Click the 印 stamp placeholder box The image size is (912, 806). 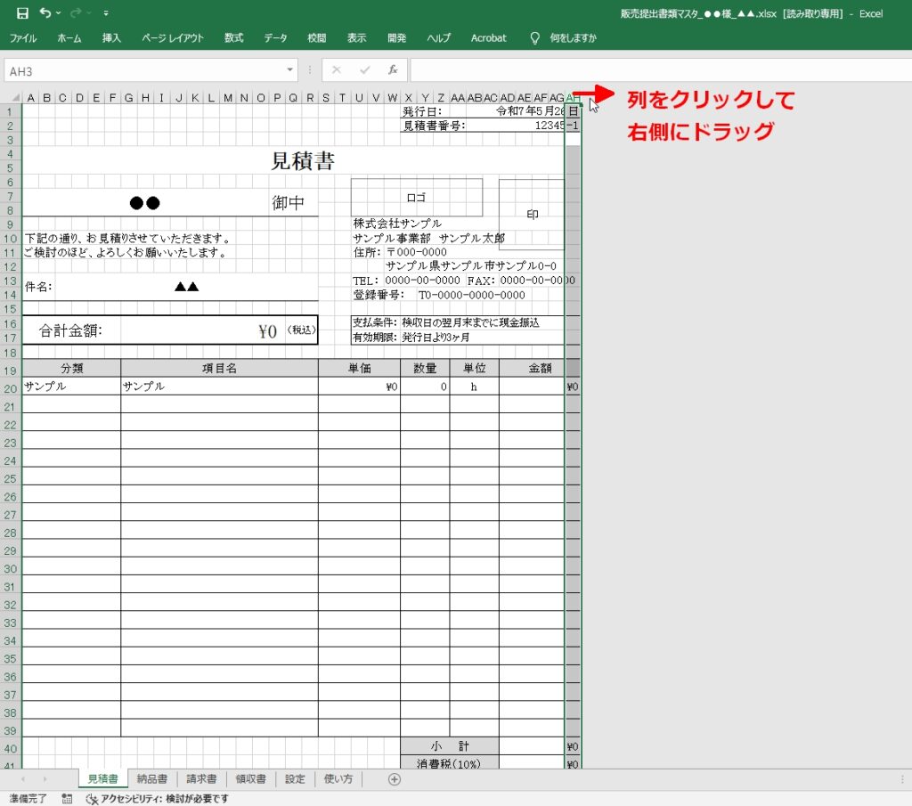tap(533, 215)
